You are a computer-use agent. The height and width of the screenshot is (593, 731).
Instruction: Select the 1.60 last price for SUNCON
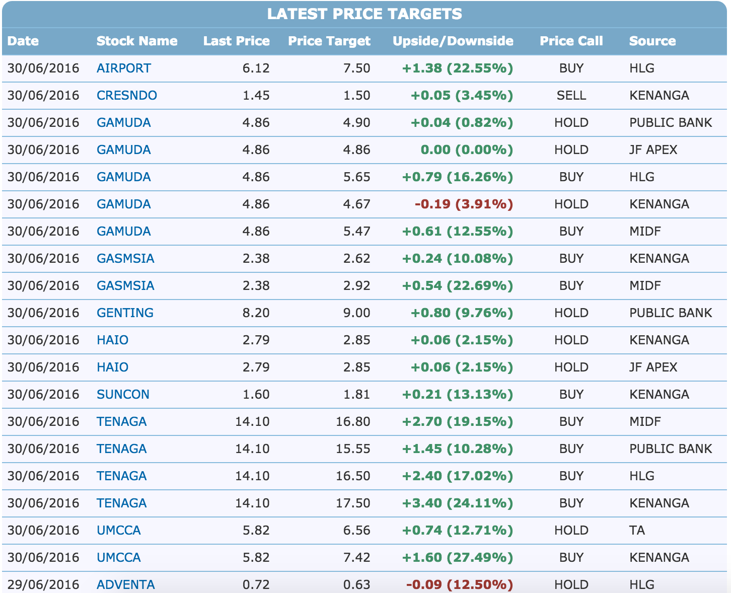[256, 395]
